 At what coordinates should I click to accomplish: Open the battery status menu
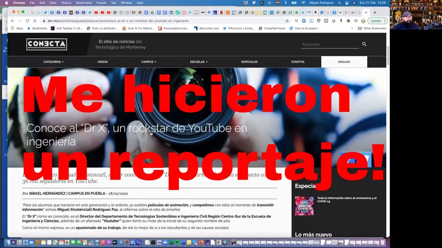(294, 3)
